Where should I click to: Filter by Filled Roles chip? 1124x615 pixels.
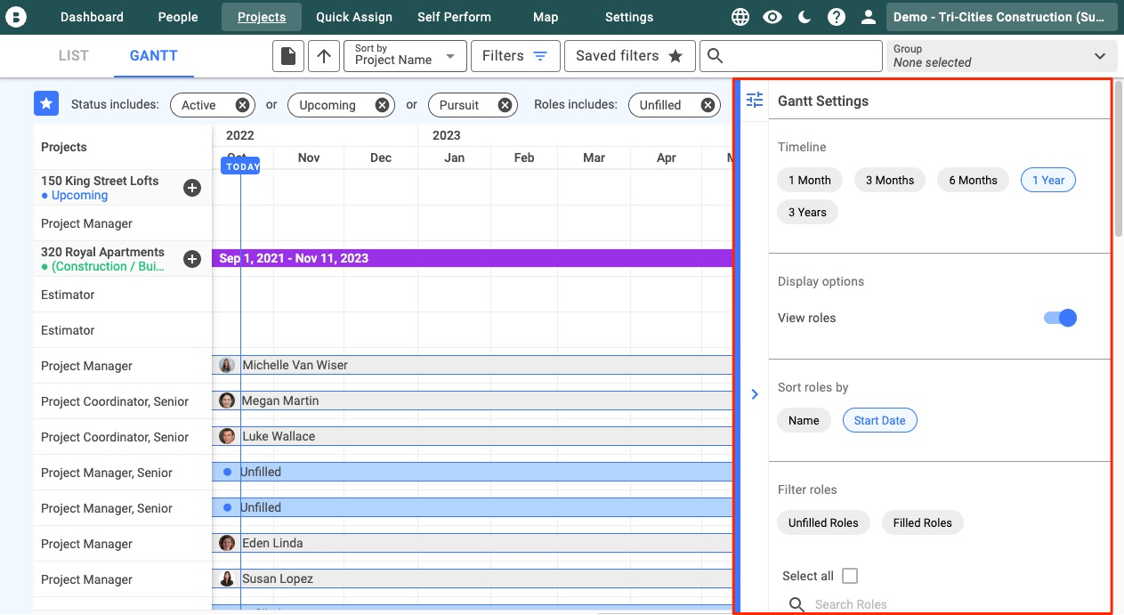tap(923, 522)
